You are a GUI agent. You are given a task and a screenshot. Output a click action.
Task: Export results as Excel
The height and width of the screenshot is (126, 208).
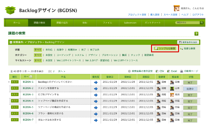[172, 71]
